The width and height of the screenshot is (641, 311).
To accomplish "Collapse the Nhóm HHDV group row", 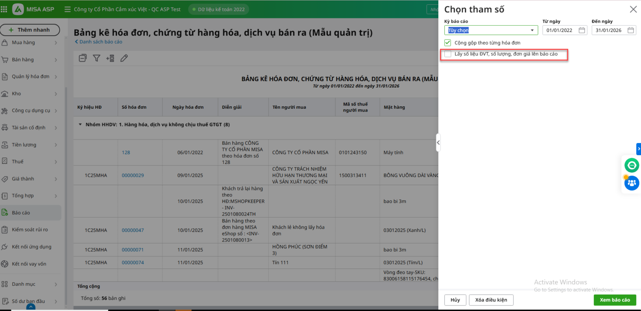I will pos(80,125).
